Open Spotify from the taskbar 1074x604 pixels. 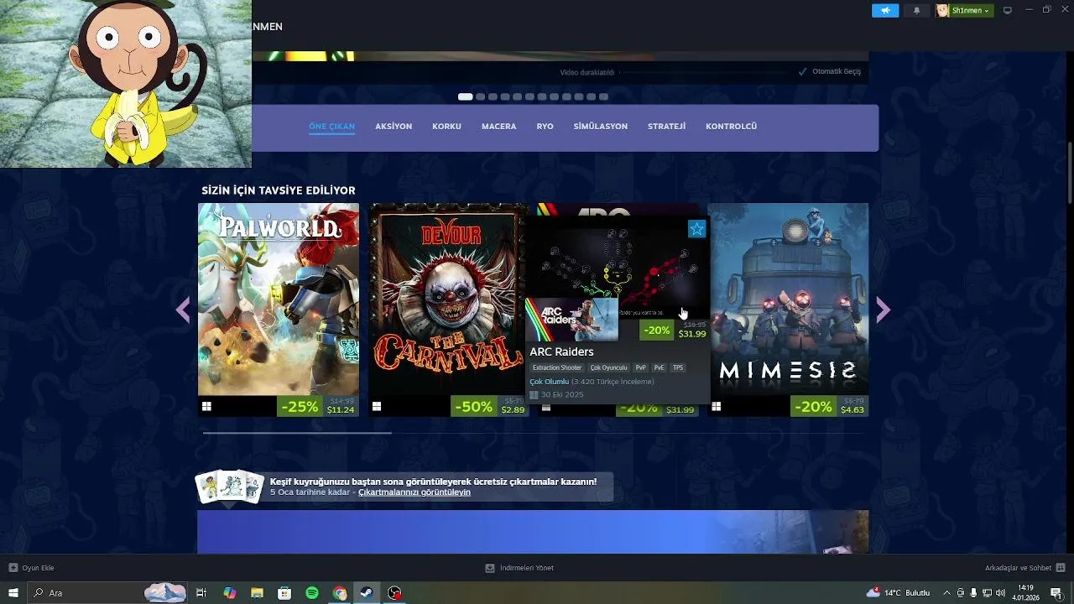pyautogui.click(x=312, y=593)
